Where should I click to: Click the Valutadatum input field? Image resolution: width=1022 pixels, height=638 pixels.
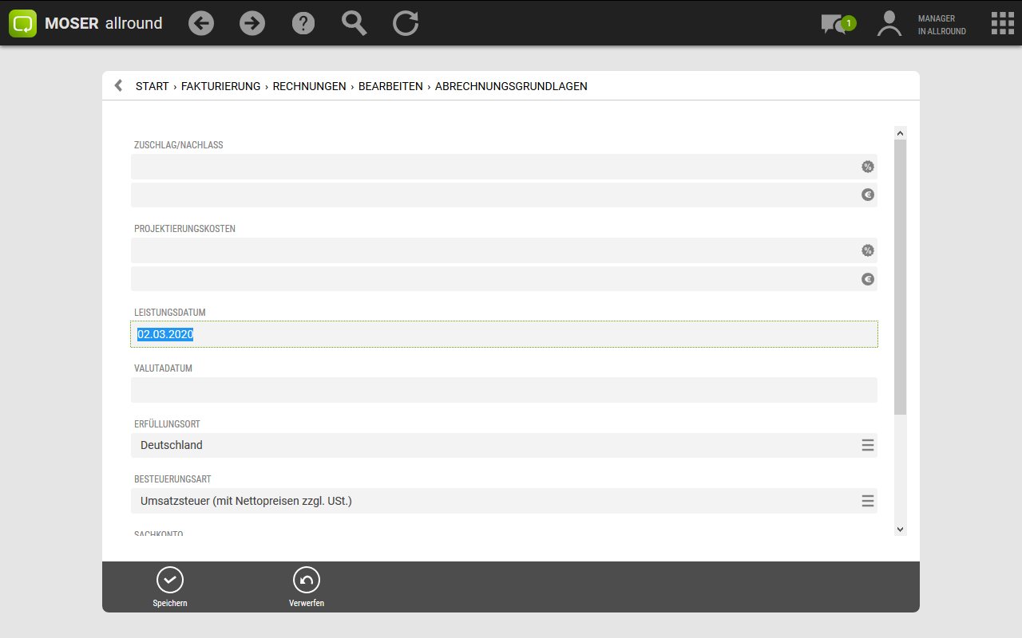pyautogui.click(x=503, y=390)
